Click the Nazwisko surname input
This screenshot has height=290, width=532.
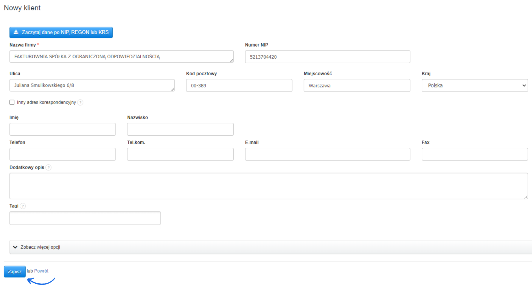pos(180,129)
